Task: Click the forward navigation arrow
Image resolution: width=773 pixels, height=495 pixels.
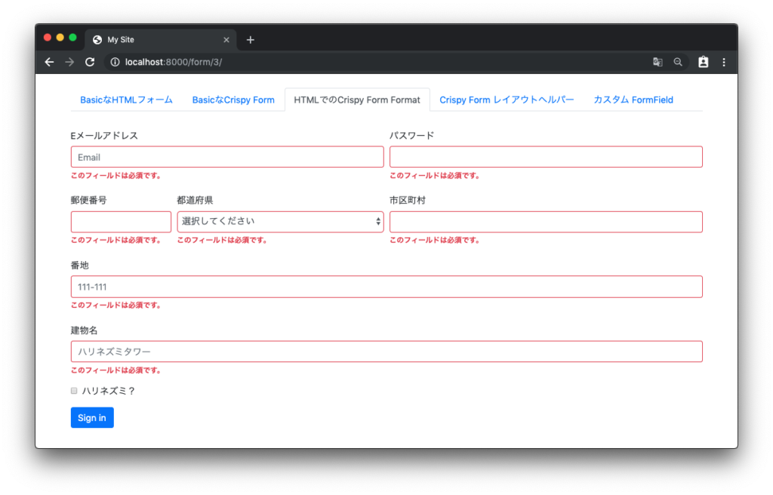Action: (69, 62)
